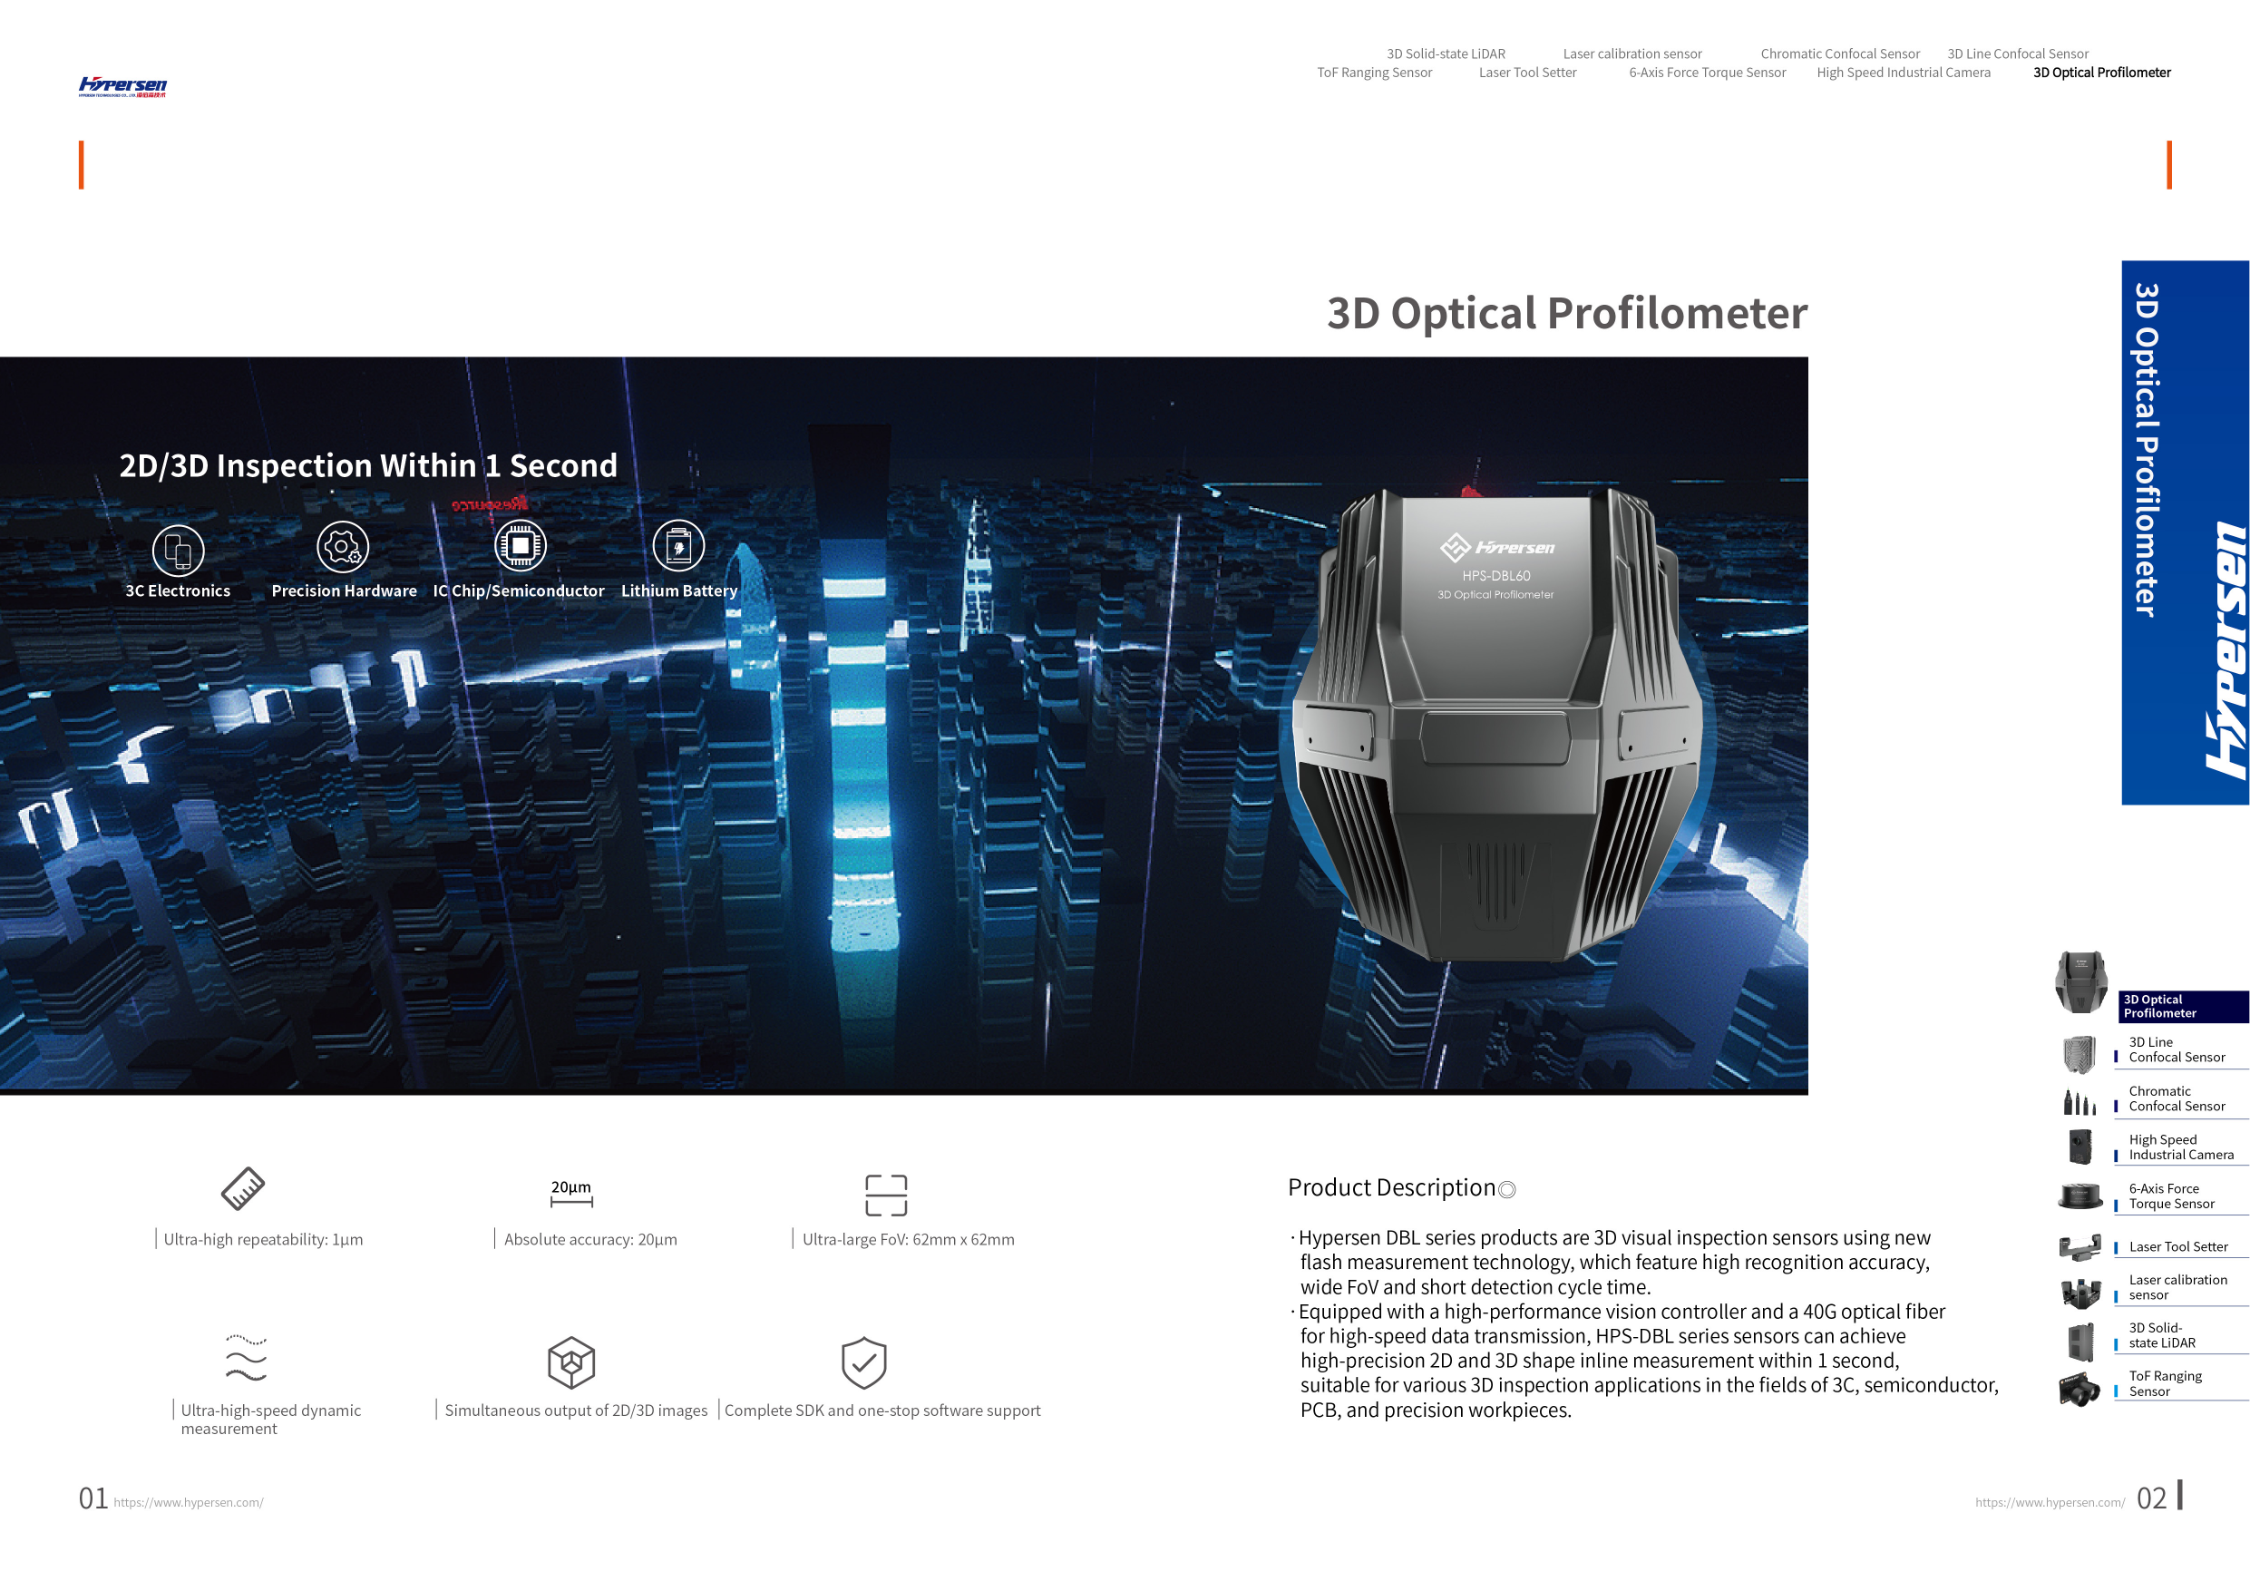This screenshot has height=1591, width=2250.
Task: Click '2D/3D Inspection Within 1 Second' headline
Action: click(x=368, y=465)
